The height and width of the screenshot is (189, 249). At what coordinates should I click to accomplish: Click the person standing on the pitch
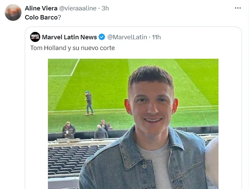tap(89, 103)
